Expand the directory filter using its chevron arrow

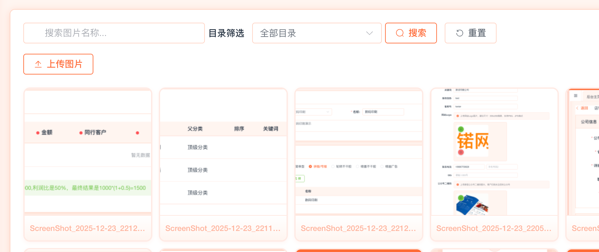click(369, 33)
